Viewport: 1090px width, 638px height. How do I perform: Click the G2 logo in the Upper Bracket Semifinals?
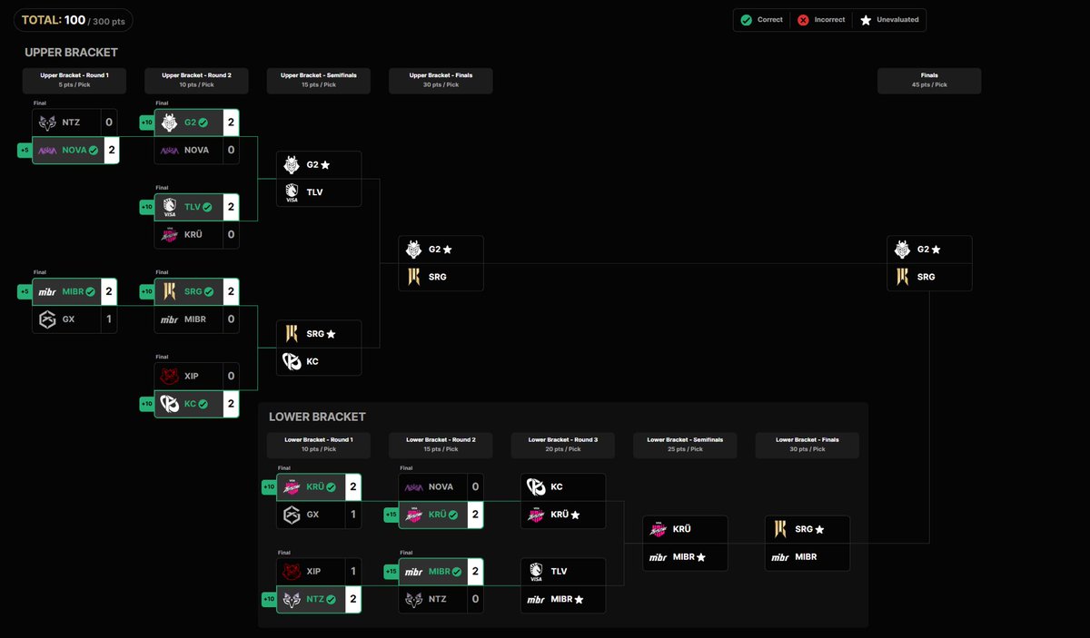click(292, 165)
